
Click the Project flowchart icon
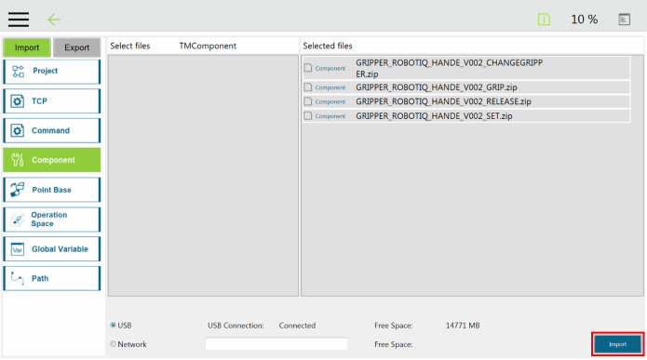[18, 72]
